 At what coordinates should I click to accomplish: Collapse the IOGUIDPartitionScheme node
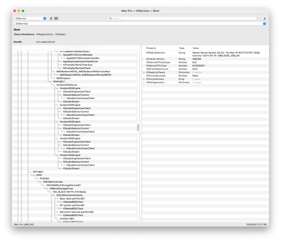click(x=54, y=195)
